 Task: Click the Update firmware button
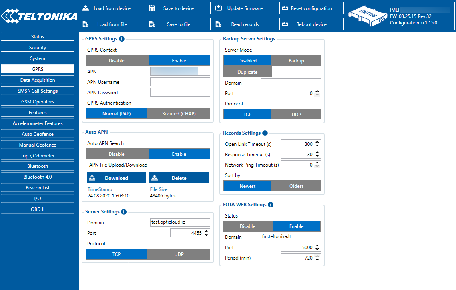pos(245,8)
